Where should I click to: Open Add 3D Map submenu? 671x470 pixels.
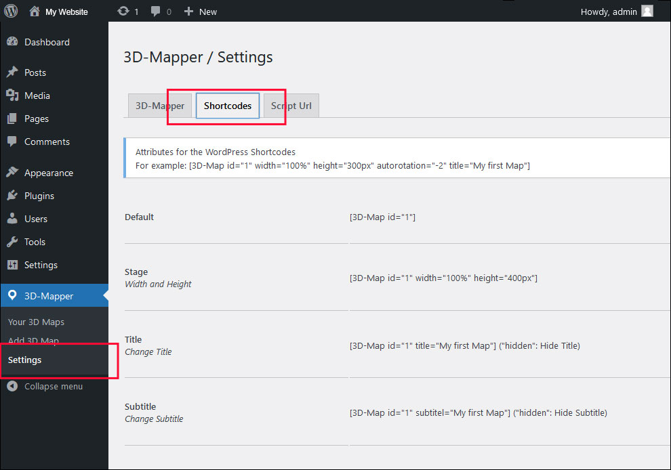(x=33, y=341)
